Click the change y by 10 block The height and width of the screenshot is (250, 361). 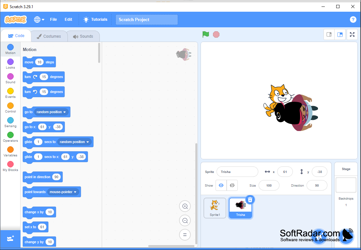(x=39, y=242)
